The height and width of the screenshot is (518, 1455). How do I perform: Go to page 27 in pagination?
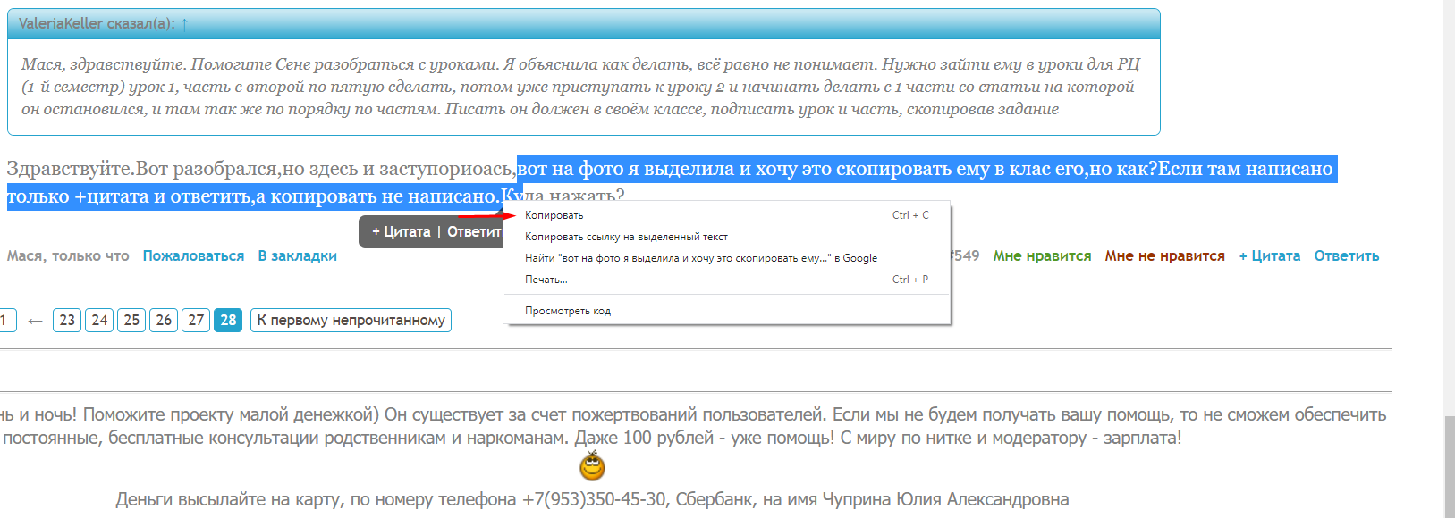coord(196,320)
